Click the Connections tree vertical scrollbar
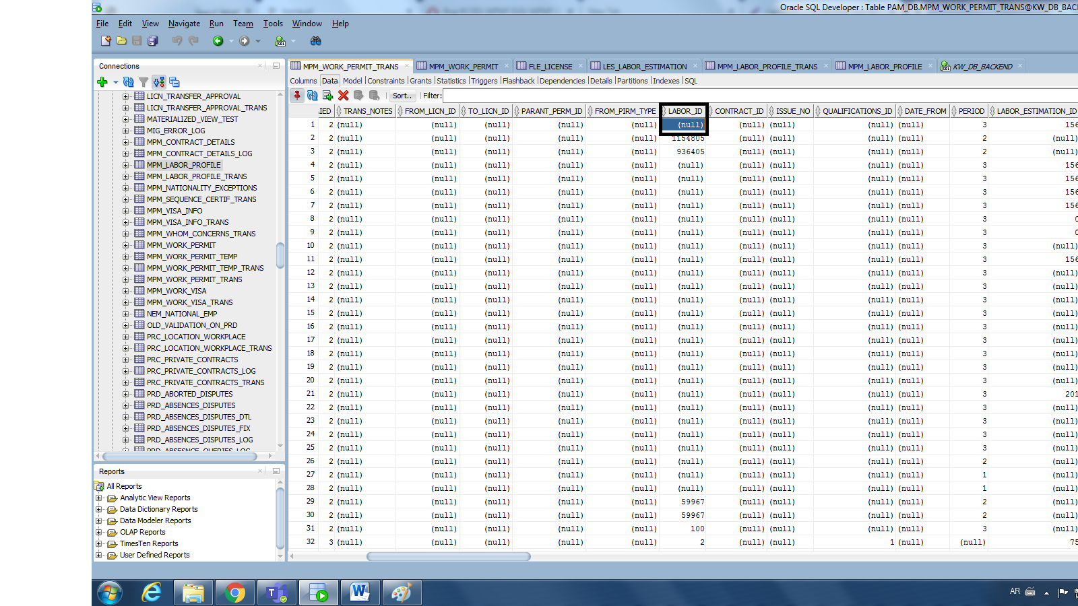Screen dimensions: 1078x606 click(280, 255)
